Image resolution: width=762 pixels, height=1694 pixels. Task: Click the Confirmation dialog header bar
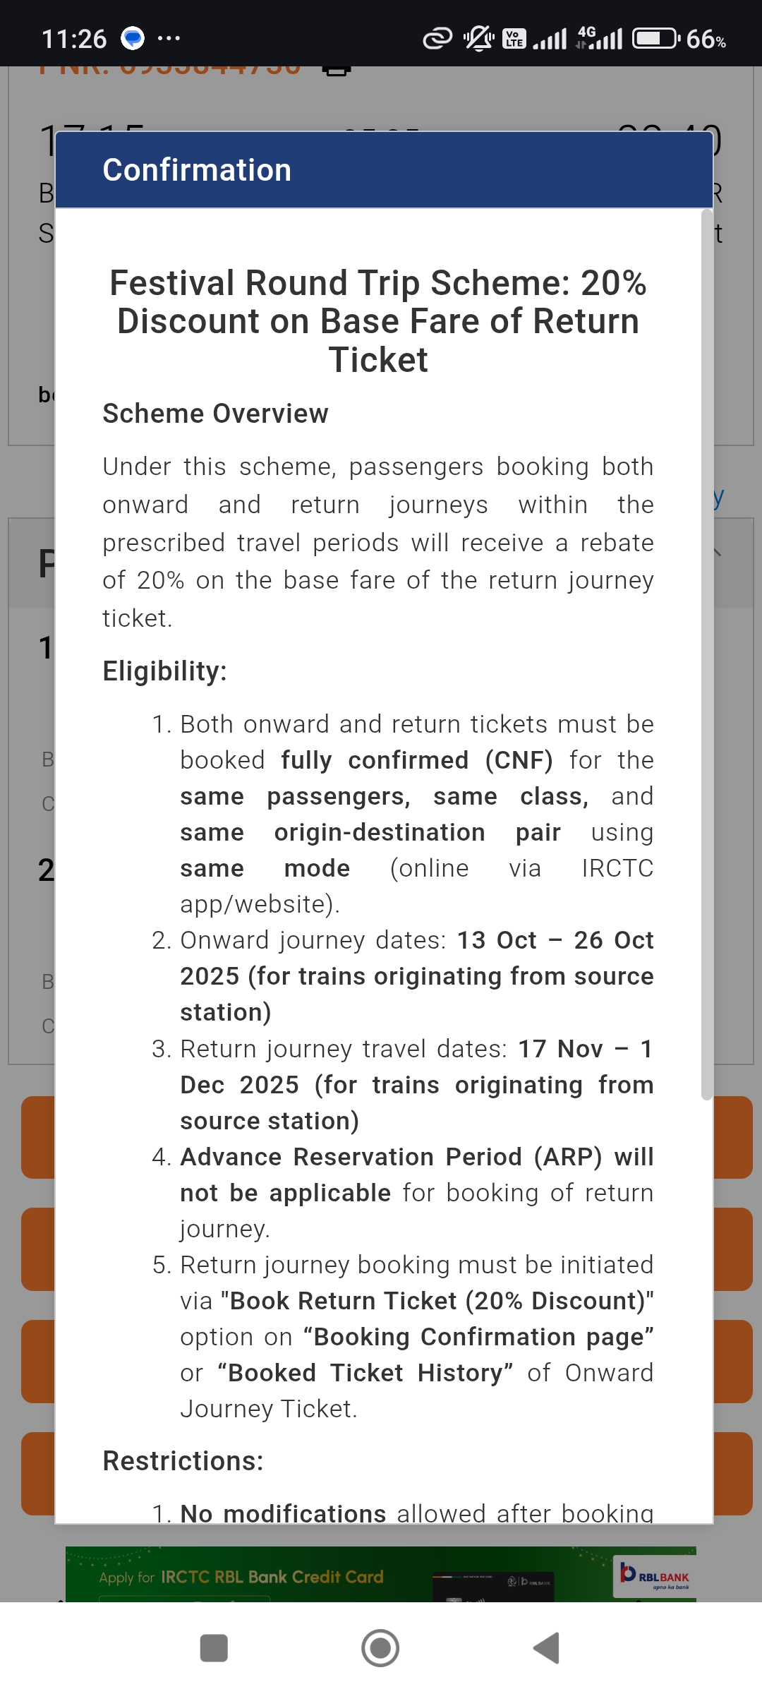(384, 170)
